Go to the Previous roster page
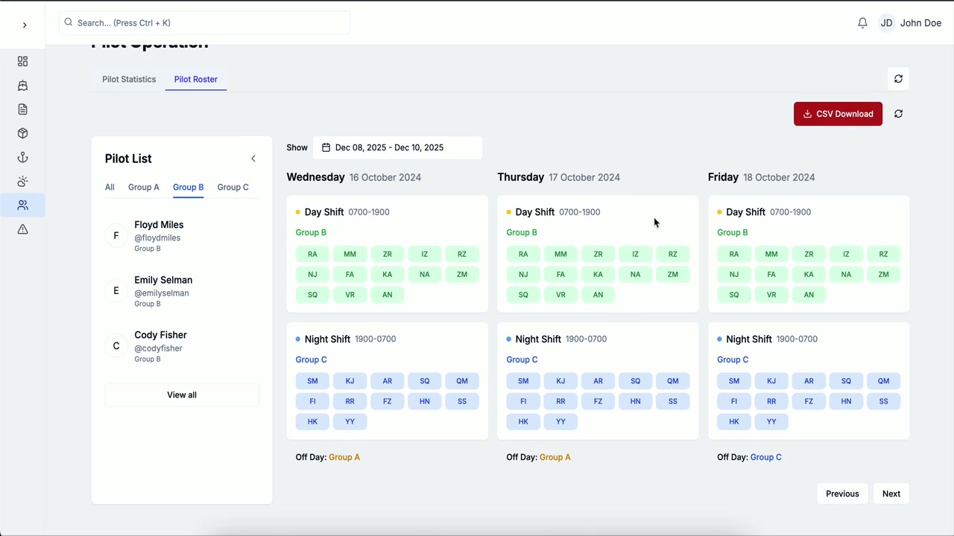Screen dimensions: 954x536 (x=842, y=494)
